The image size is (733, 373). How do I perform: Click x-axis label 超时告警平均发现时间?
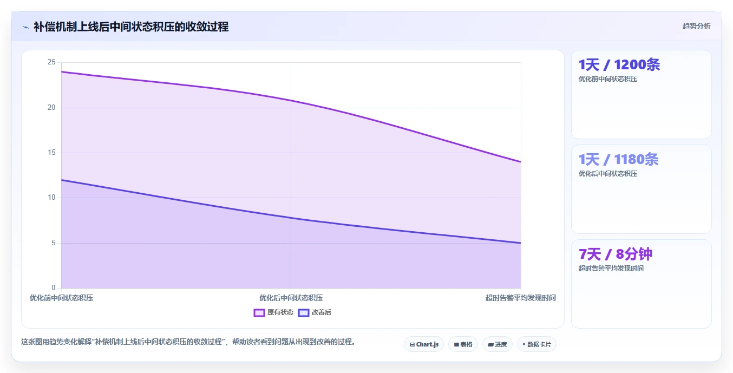(521, 298)
